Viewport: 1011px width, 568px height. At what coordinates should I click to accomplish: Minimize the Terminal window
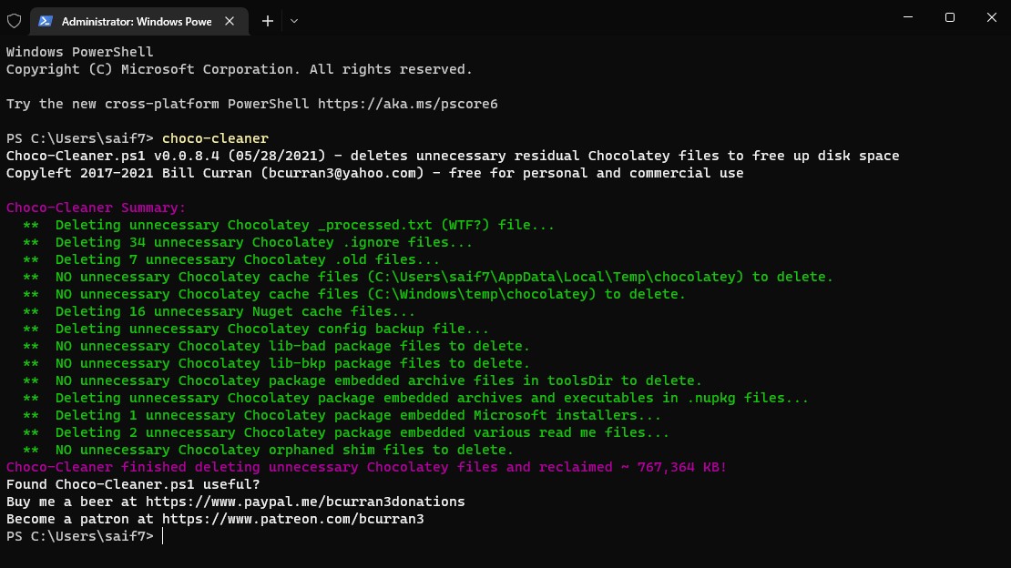click(907, 18)
